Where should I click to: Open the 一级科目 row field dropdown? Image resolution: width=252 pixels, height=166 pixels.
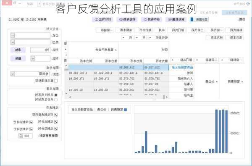pos(222,60)
